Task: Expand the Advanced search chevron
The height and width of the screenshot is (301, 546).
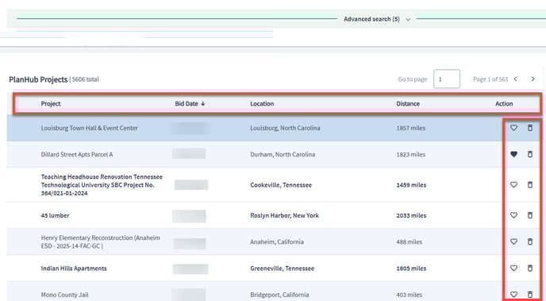Action: tap(408, 20)
